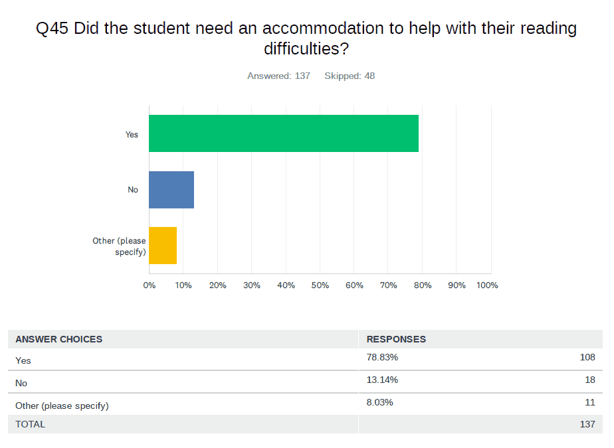
Task: Click the 8.03% response value
Action: click(x=379, y=402)
